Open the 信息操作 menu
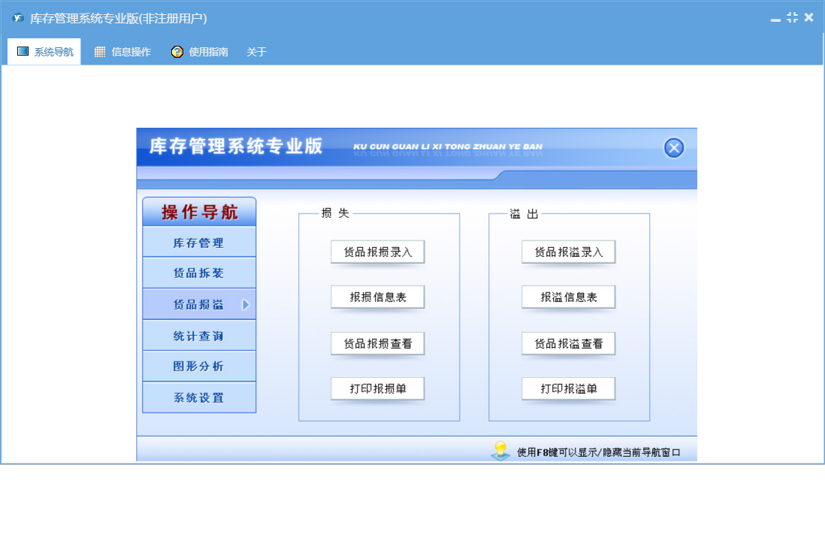The height and width of the screenshot is (547, 825). (122, 52)
